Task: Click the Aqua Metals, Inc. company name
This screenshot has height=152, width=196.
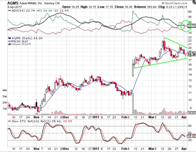Action: point(31,3)
